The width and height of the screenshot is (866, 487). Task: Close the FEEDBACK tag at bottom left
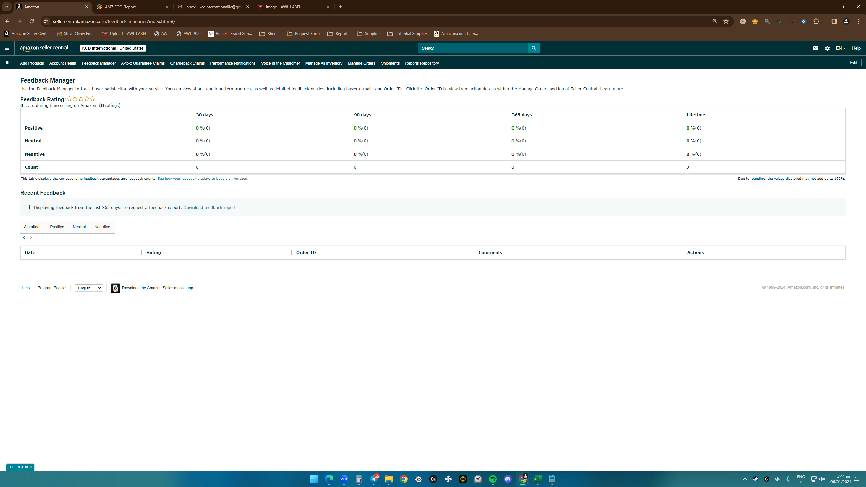click(31, 467)
